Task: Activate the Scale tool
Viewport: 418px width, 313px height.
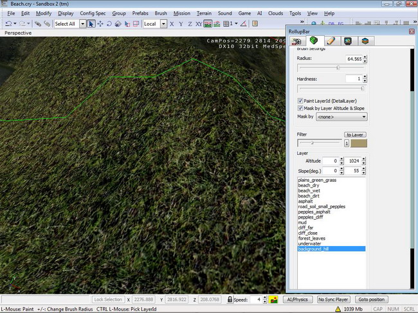Action: click(x=118, y=24)
